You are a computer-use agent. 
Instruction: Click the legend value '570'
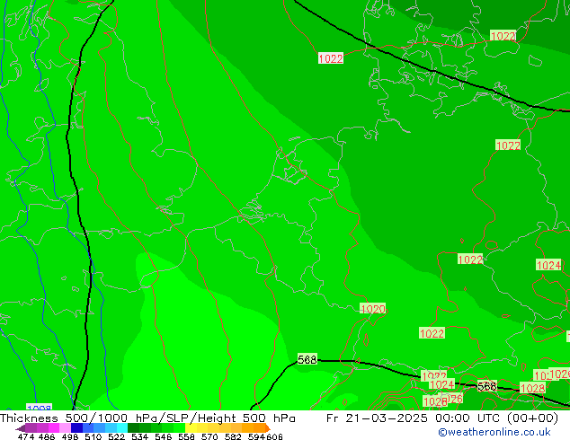click(x=209, y=436)
